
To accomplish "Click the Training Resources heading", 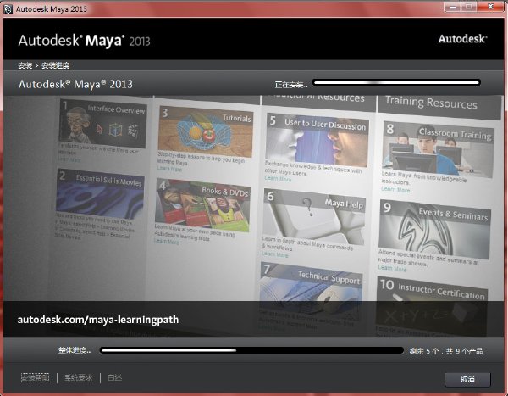I will click(x=431, y=103).
